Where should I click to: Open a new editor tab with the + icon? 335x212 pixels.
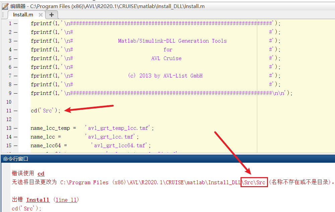[51, 14]
